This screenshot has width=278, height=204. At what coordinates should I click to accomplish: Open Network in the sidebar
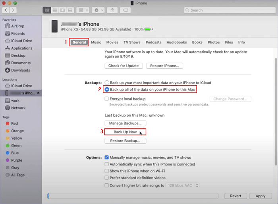pos(15,108)
